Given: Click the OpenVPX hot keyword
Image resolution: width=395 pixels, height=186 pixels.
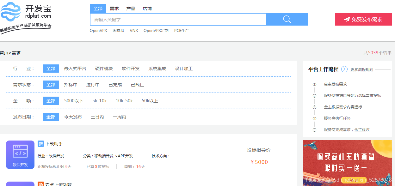Looking at the screenshot, I should click(x=98, y=31).
